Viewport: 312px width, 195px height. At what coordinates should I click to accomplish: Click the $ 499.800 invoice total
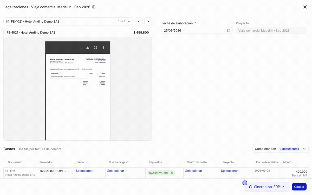point(141,32)
